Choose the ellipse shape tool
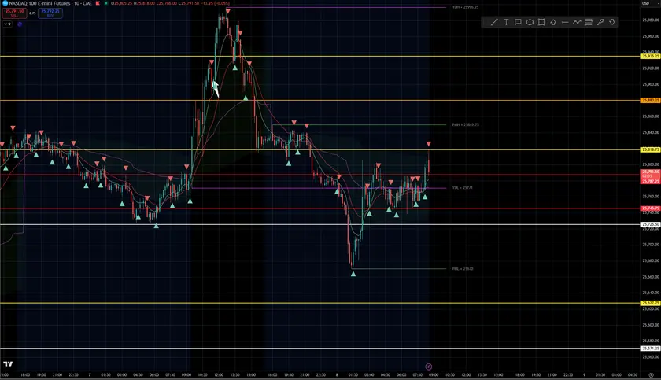 (530, 22)
